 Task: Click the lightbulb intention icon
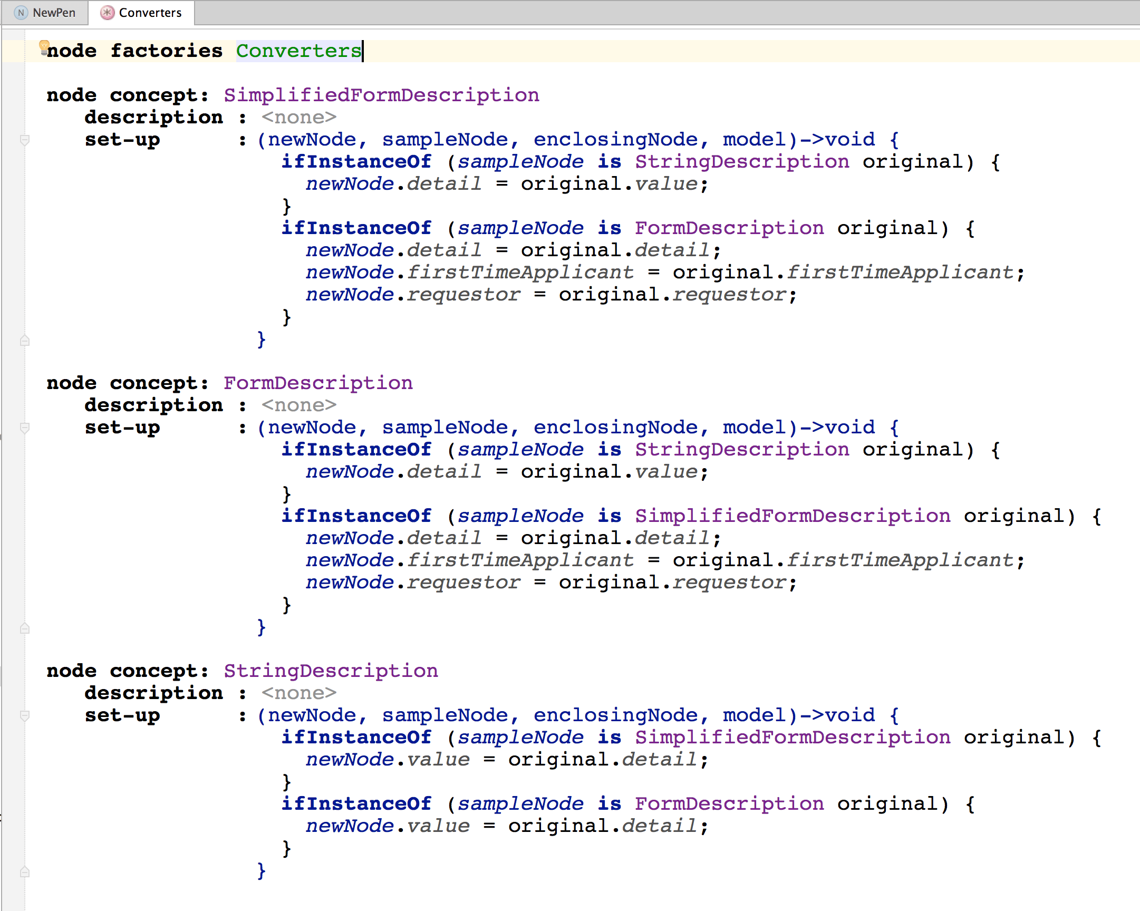tap(44, 47)
